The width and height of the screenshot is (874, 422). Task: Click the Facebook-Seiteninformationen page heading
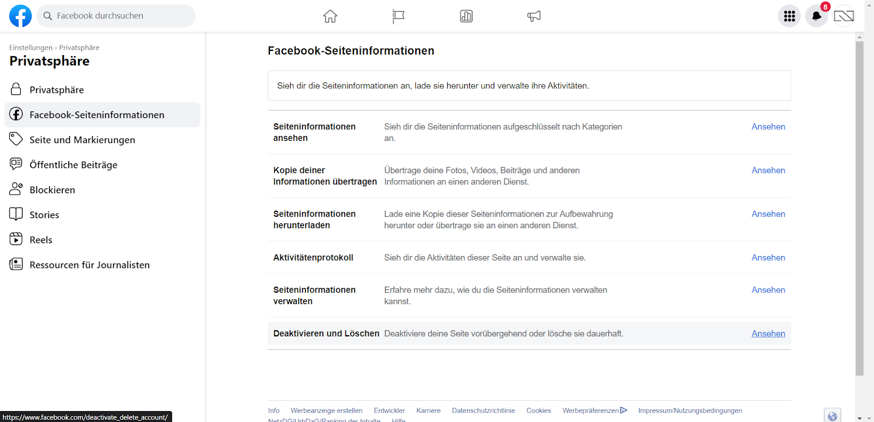coord(351,51)
